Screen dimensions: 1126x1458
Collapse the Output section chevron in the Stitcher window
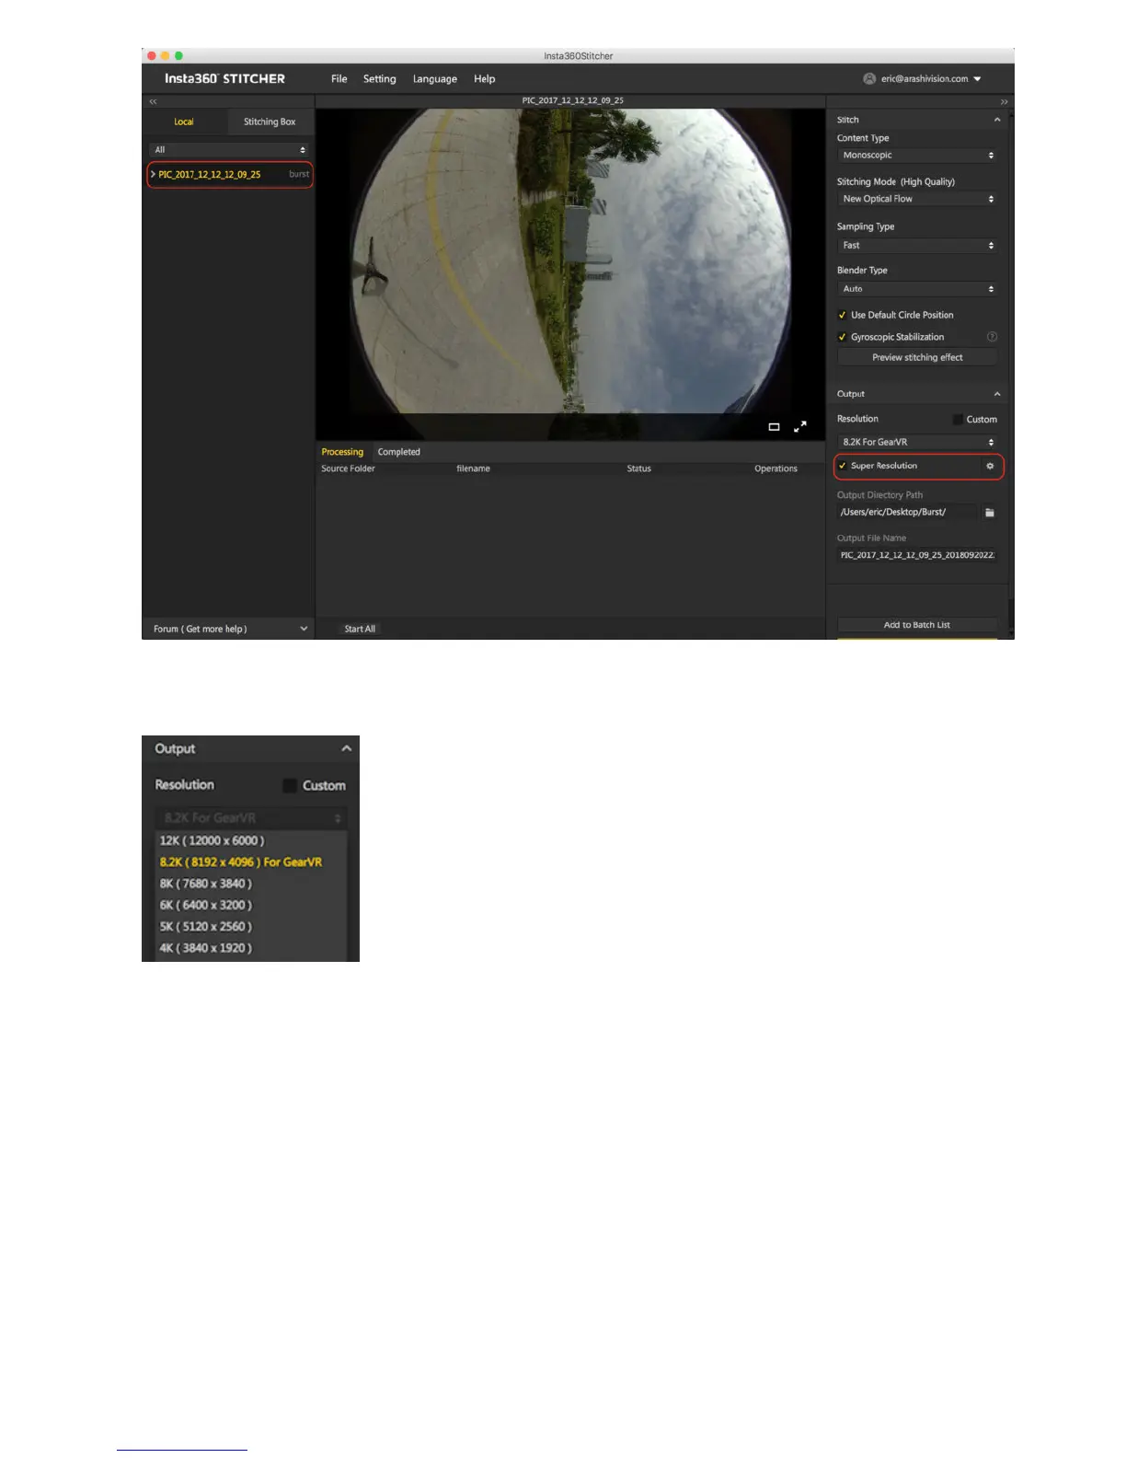[997, 394]
